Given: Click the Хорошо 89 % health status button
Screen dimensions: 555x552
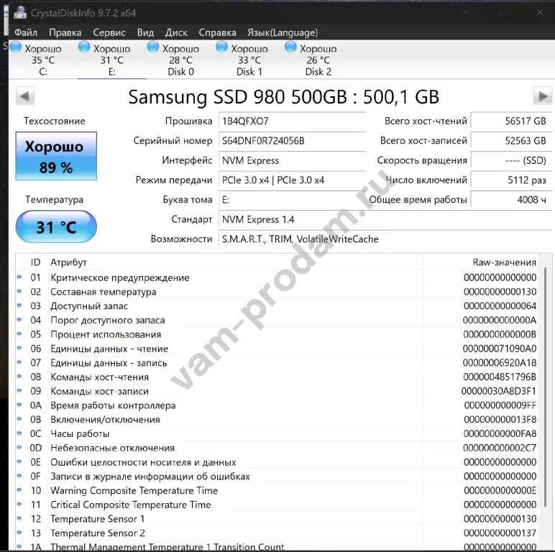Looking at the screenshot, I should pyautogui.click(x=56, y=156).
